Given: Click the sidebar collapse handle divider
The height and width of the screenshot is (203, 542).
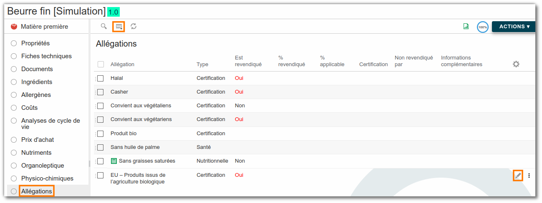Looking at the screenshot, I should 89,163.
